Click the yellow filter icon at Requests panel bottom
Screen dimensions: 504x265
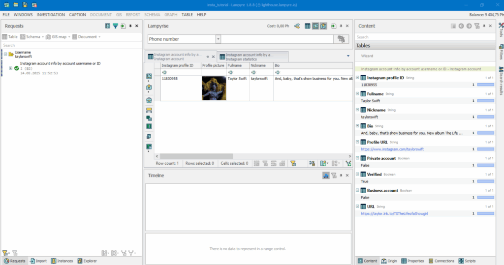pos(5,253)
